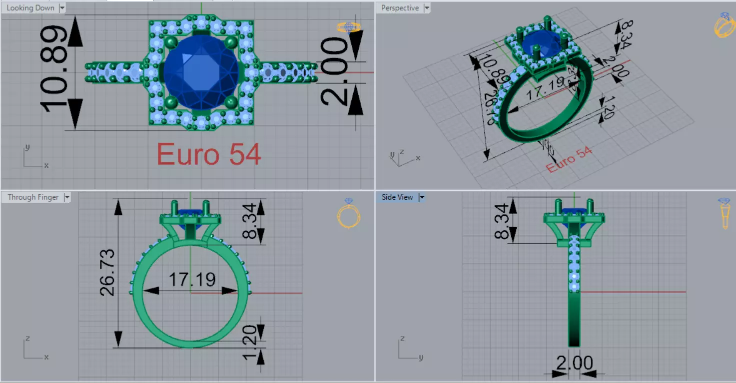Viewport: 736px width, 383px height.
Task: Select the red Euro 54 text in Looking Down
Action: (209, 154)
